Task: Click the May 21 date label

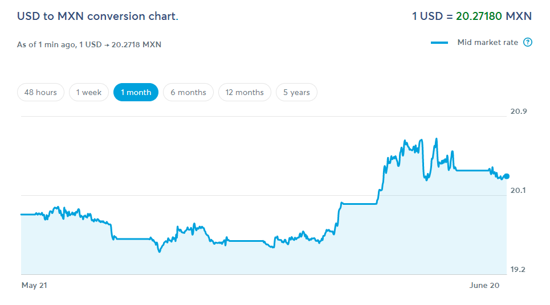Action: (34, 286)
